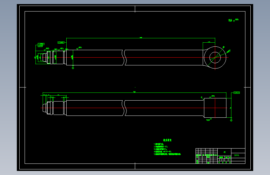The image size is (270, 175).
Task: Click the material cell in the title block
Action: click(224, 152)
